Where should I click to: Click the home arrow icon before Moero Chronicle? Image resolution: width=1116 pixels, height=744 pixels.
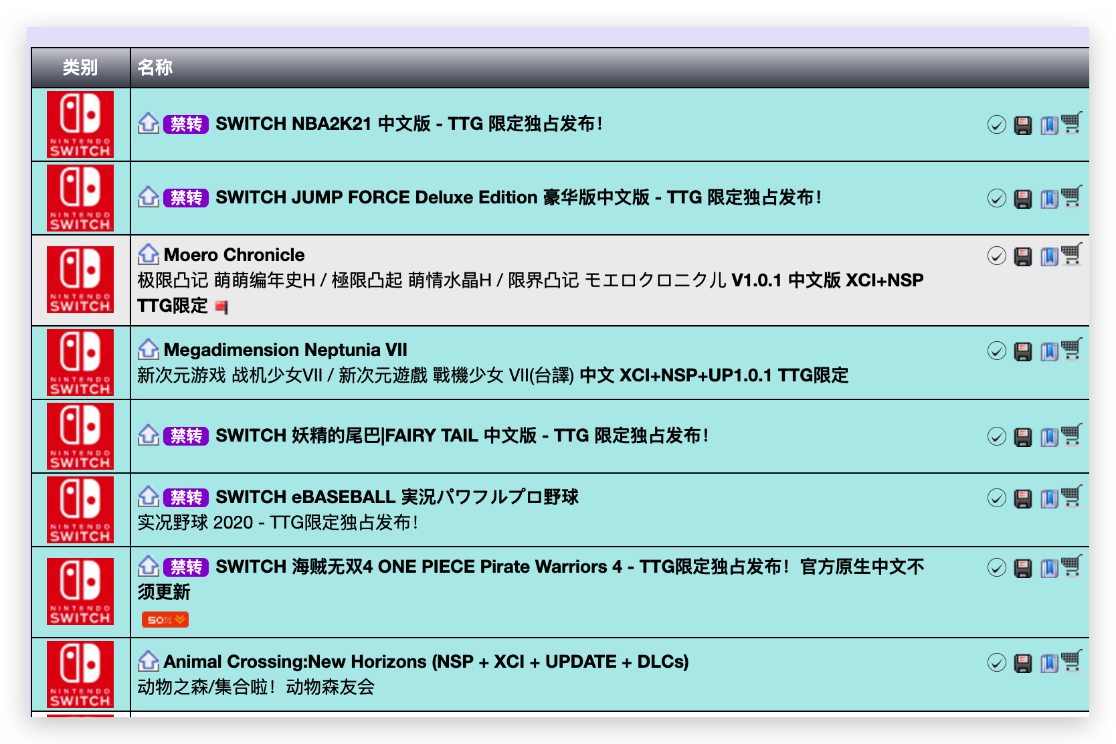(x=148, y=254)
